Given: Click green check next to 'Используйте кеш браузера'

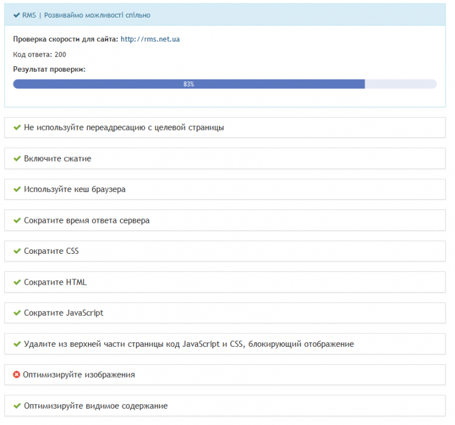Looking at the screenshot, I should 17,189.
